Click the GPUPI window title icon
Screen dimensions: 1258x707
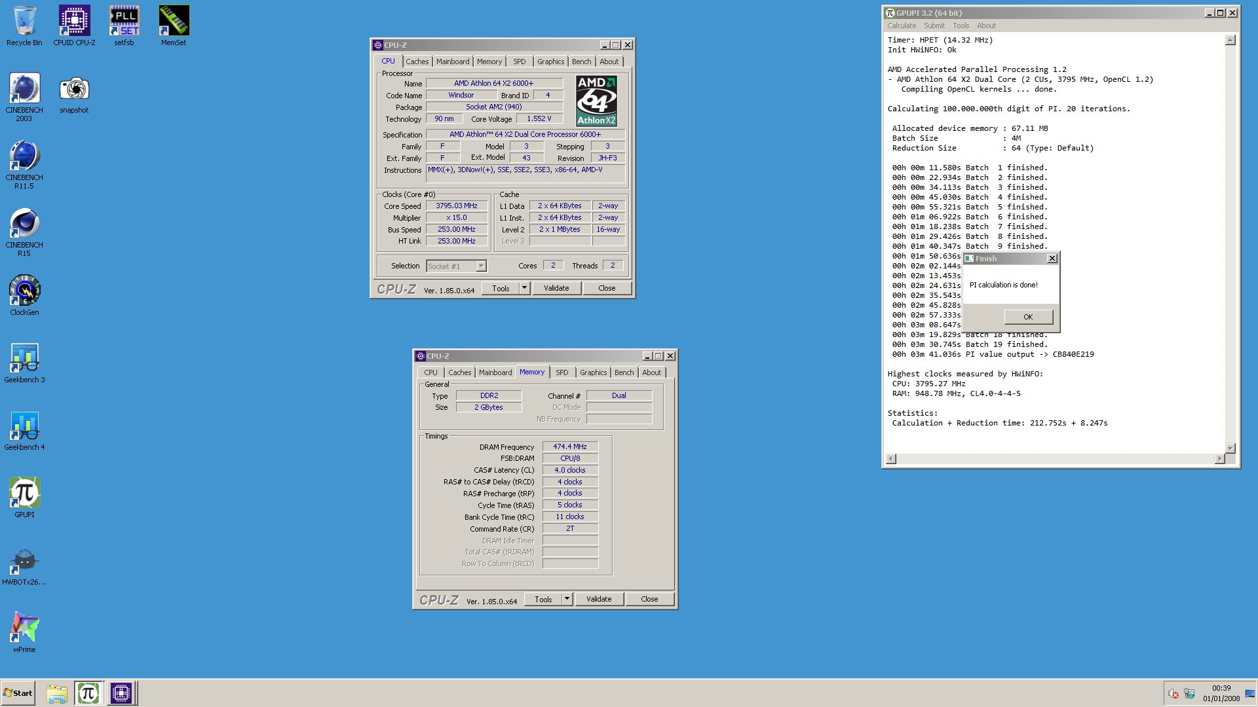coord(890,13)
